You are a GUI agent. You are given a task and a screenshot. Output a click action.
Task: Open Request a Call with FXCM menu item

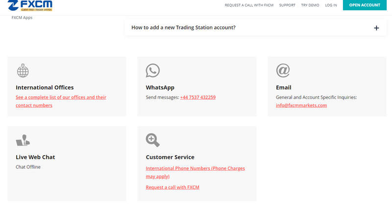[x=249, y=5]
